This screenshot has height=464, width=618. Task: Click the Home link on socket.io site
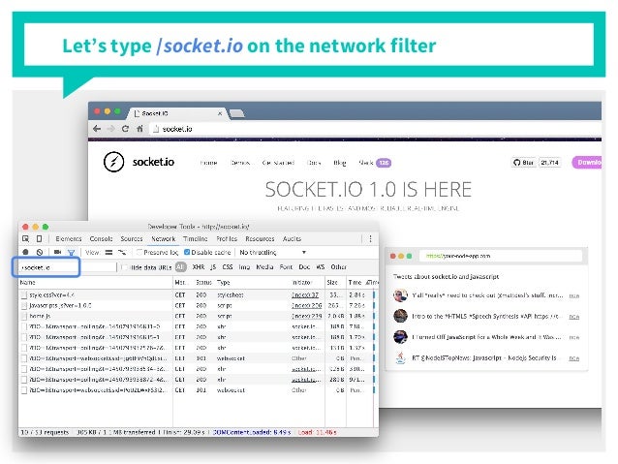click(x=208, y=163)
